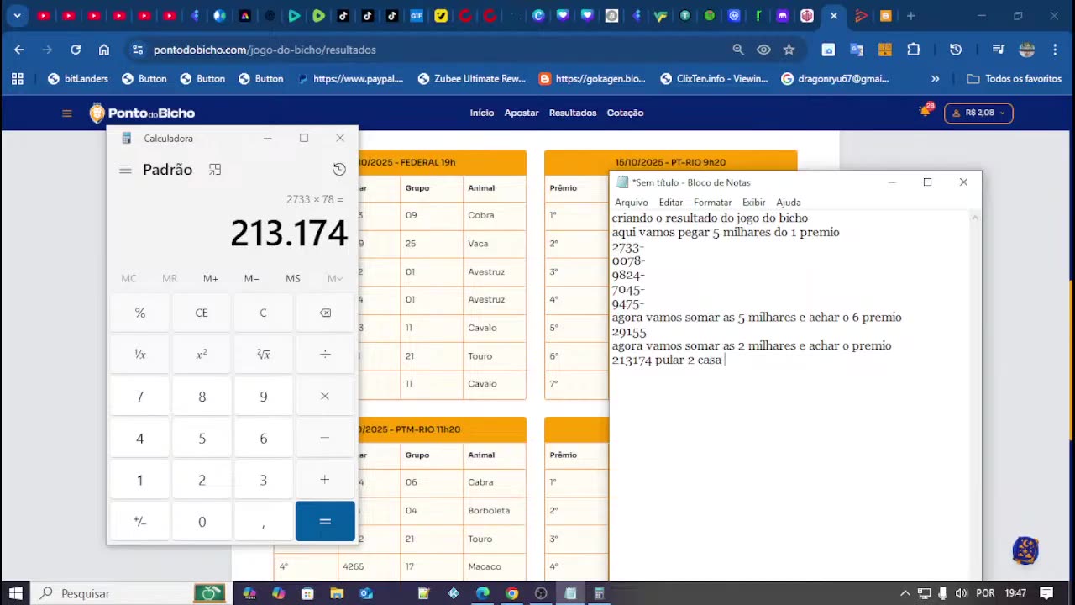This screenshot has width=1075, height=605.
Task: Click the floating chat widget icon
Action: 1025,551
